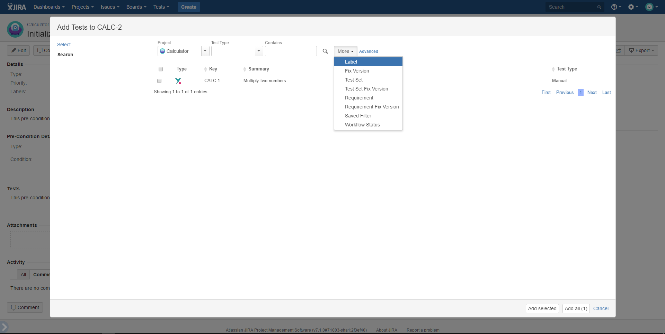The height and width of the screenshot is (334, 665).
Task: Open the Tests menu
Action: pos(161,7)
